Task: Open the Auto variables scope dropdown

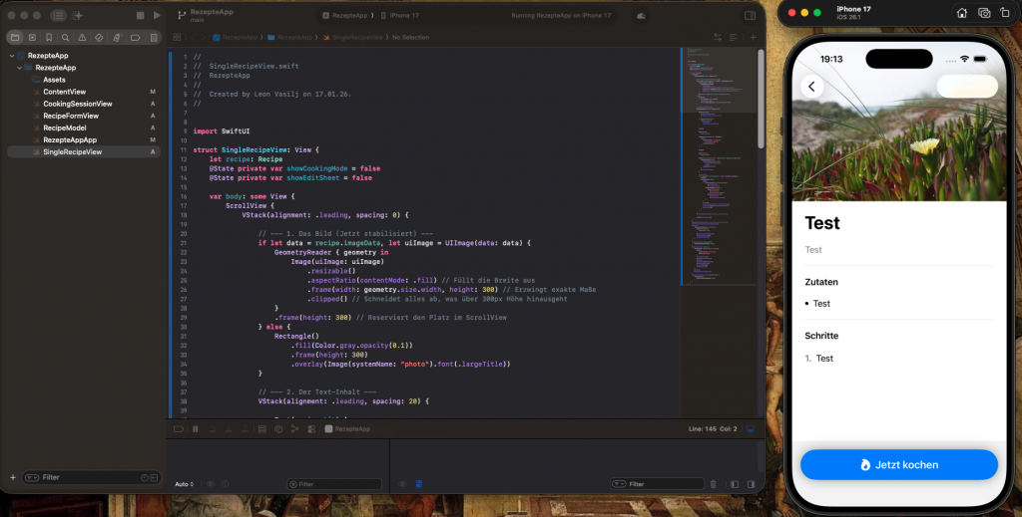Action: 183,484
